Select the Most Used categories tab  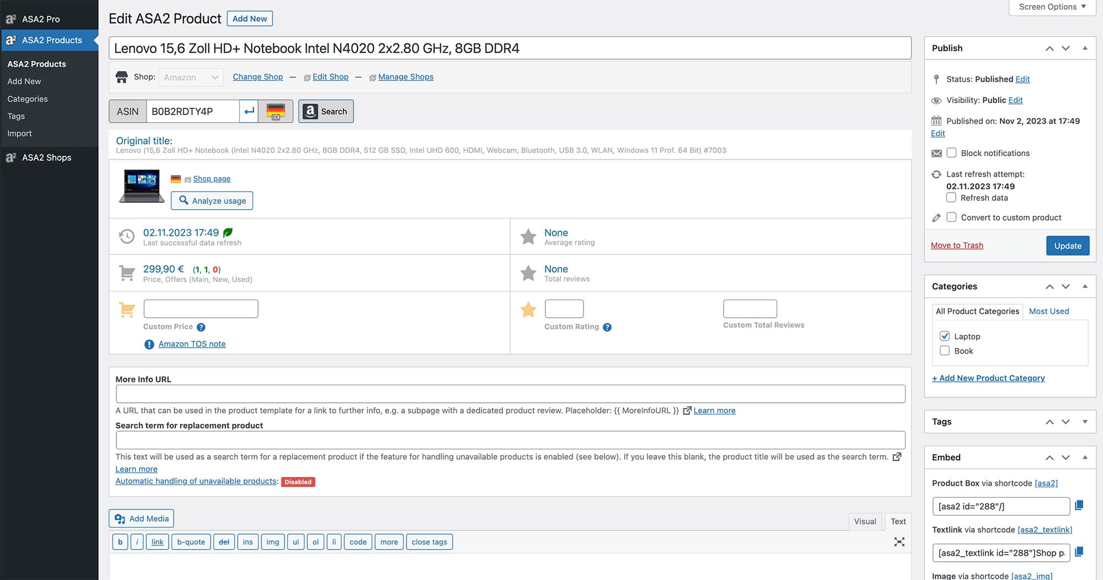pyautogui.click(x=1049, y=311)
